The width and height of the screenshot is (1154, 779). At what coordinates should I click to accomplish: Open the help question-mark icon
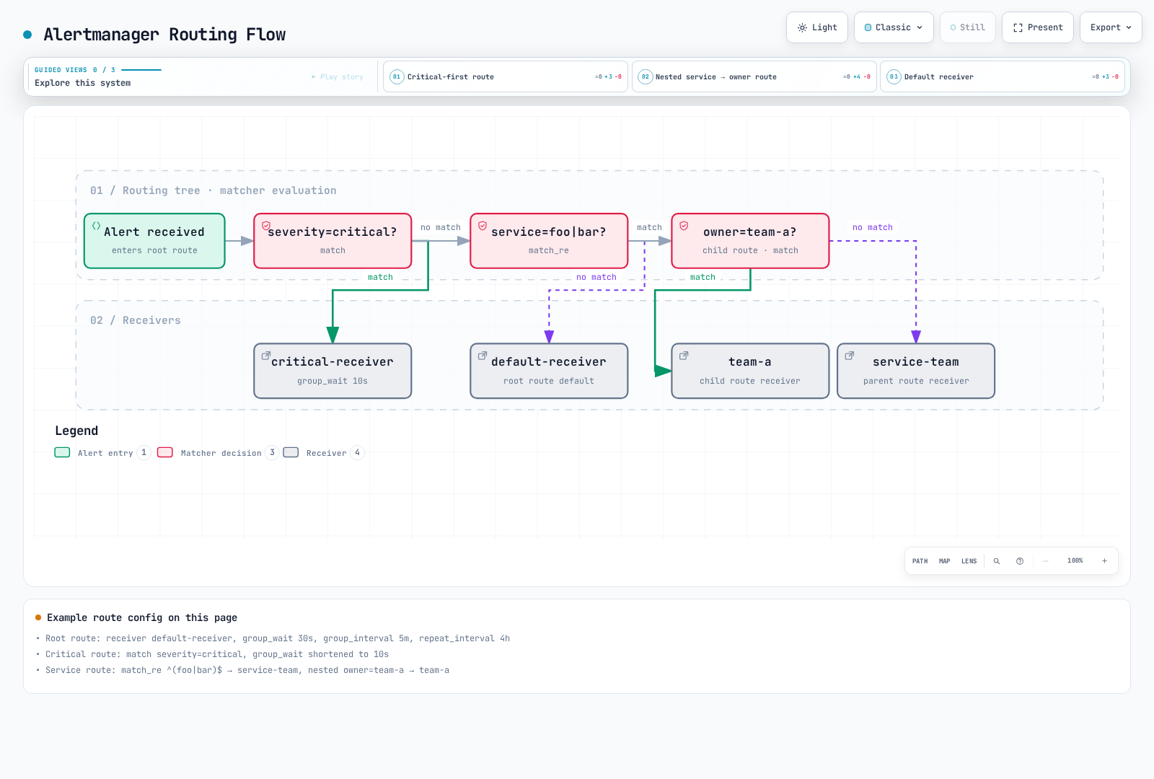click(1020, 561)
